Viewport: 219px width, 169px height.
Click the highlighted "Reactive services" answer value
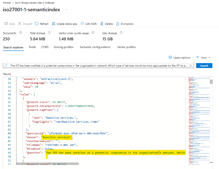(57, 137)
